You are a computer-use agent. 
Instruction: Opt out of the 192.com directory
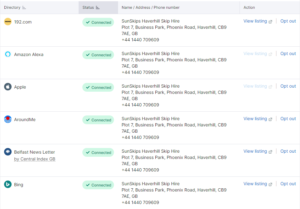(288, 21)
